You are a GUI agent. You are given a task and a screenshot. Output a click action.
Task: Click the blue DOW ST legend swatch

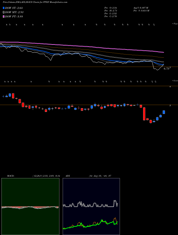(4, 8)
